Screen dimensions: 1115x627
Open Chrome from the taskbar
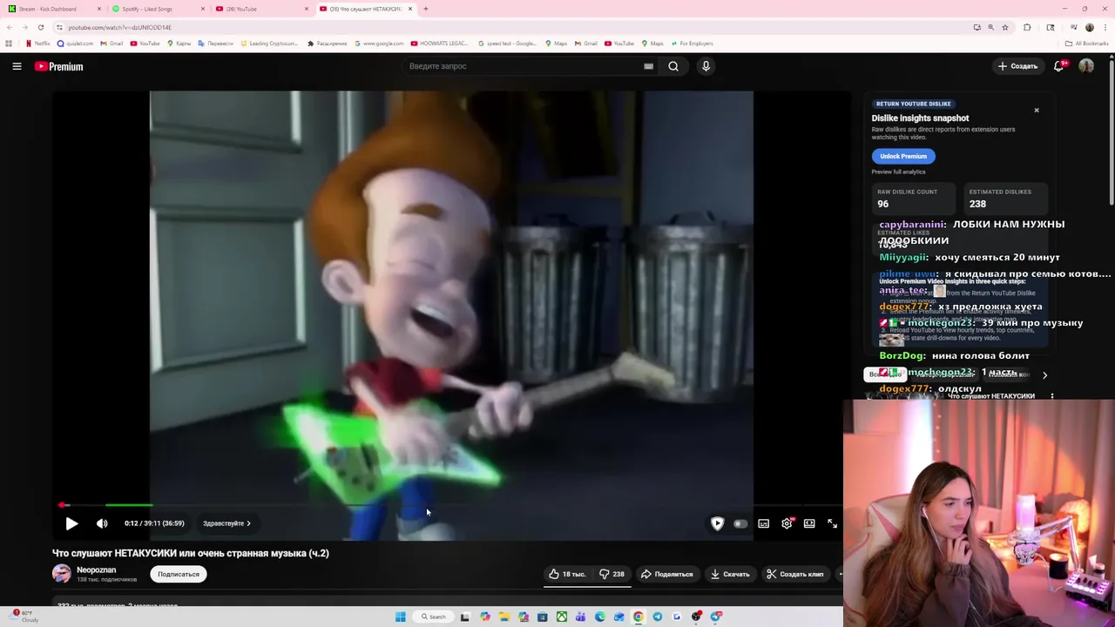coord(639,617)
